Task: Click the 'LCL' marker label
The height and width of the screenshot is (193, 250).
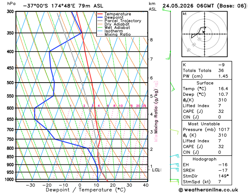Action: pos(157,170)
